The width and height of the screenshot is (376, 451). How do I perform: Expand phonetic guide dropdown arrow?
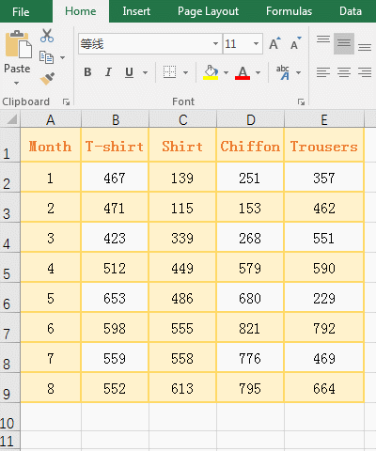tap(298, 72)
